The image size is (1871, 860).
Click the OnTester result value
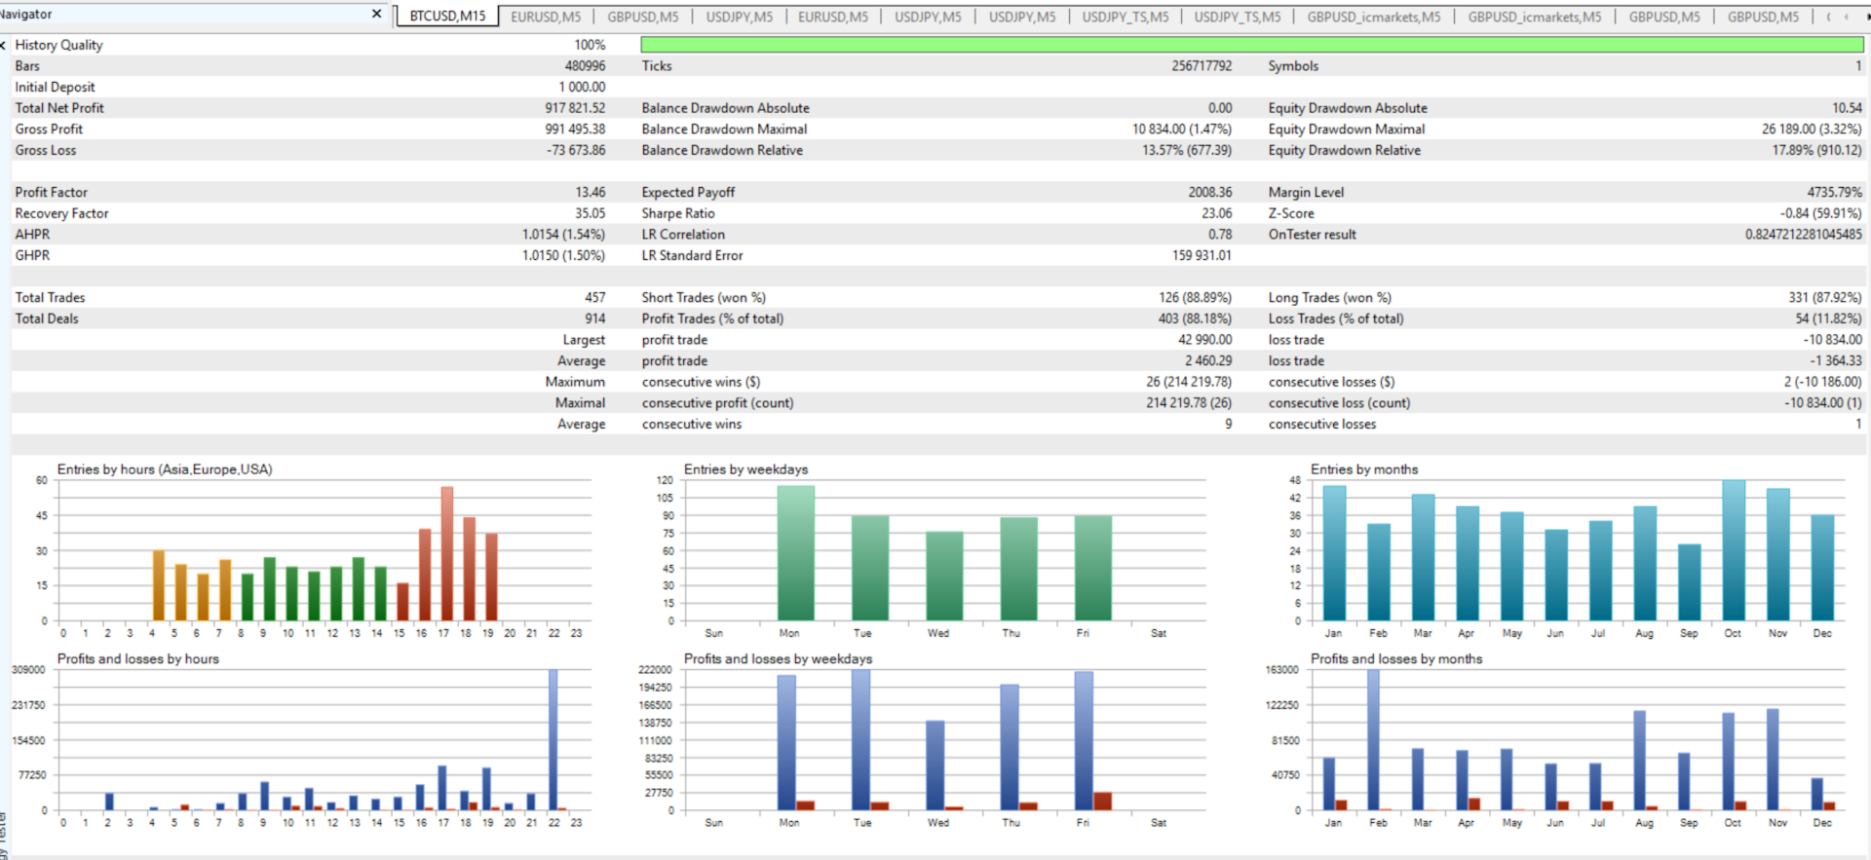coord(1803,235)
